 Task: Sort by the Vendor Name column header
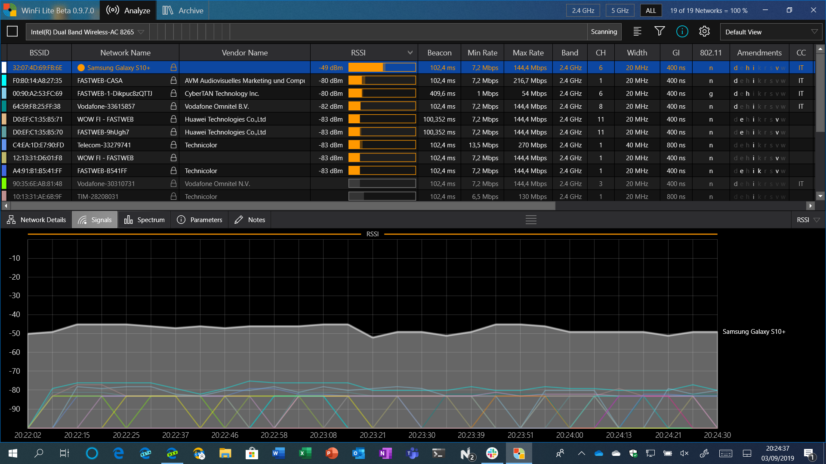coord(244,52)
